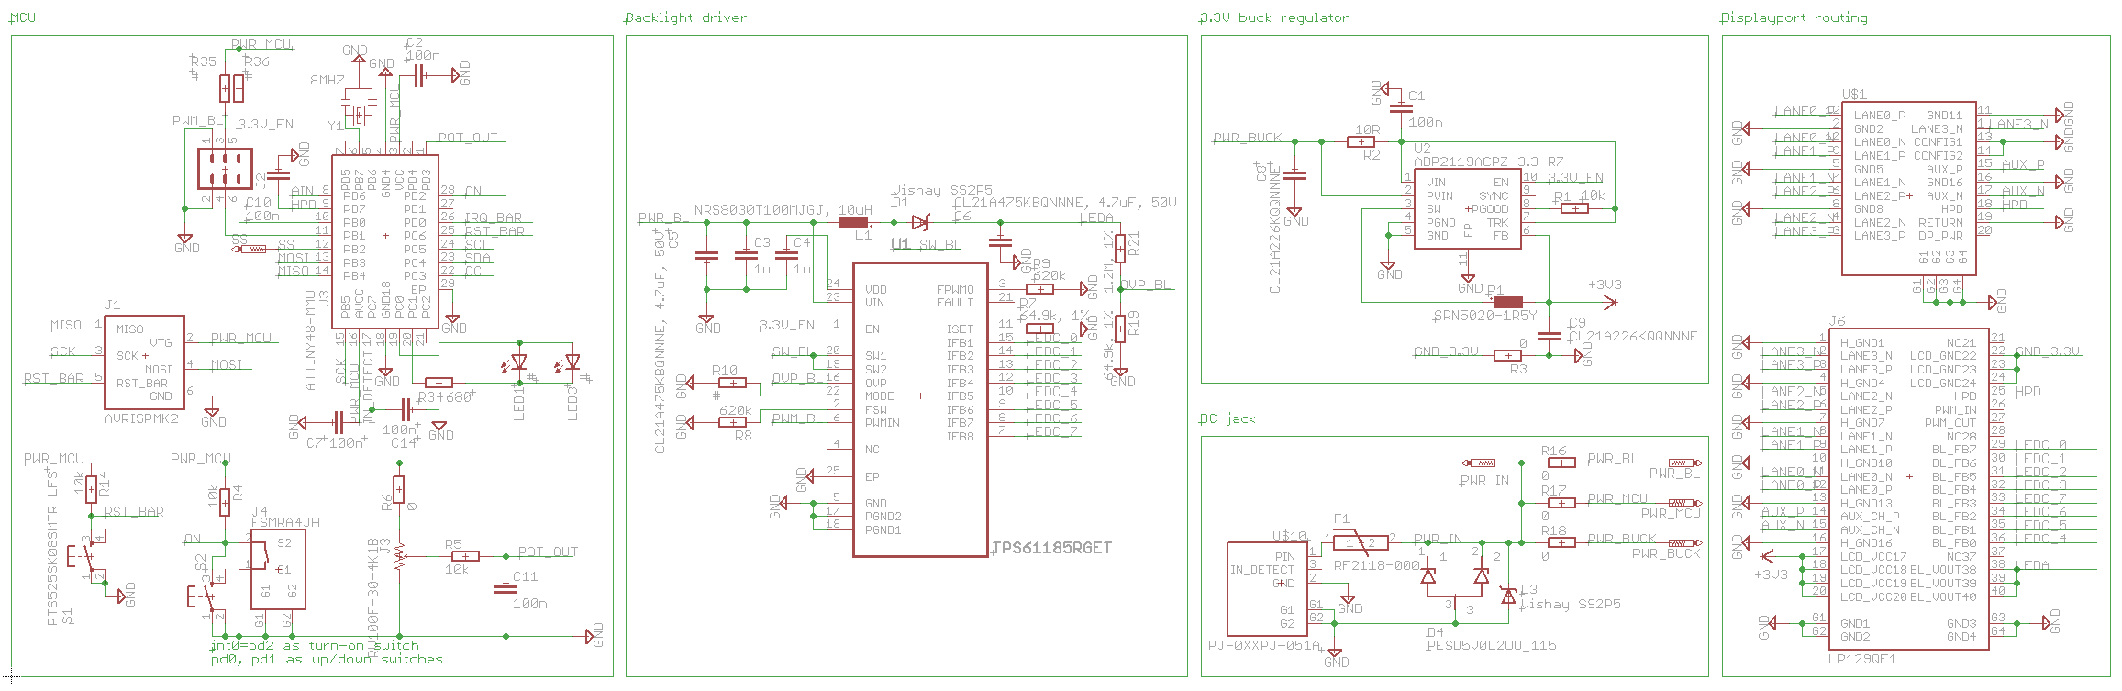Screen dimensions: 2122x691
Task: Click the R18 resistor to PWR_BUCK
Action: [x=1561, y=542]
